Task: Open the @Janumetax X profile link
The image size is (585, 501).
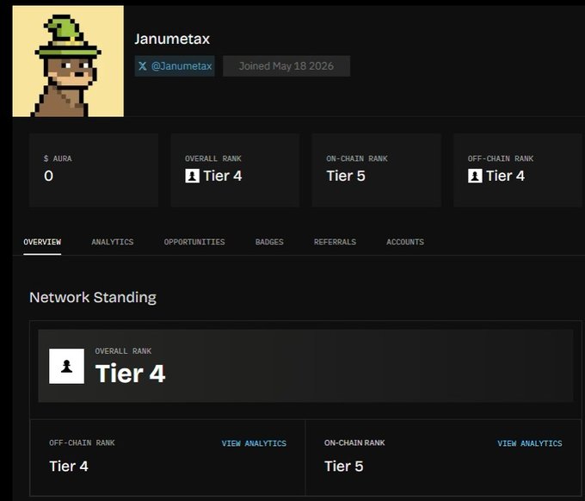Action: coord(175,66)
